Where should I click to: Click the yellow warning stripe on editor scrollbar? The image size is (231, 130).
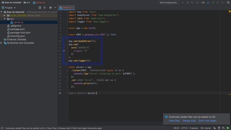(230, 94)
